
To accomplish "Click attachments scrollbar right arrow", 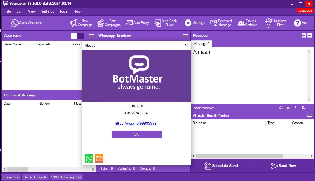I will tap(311, 156).
